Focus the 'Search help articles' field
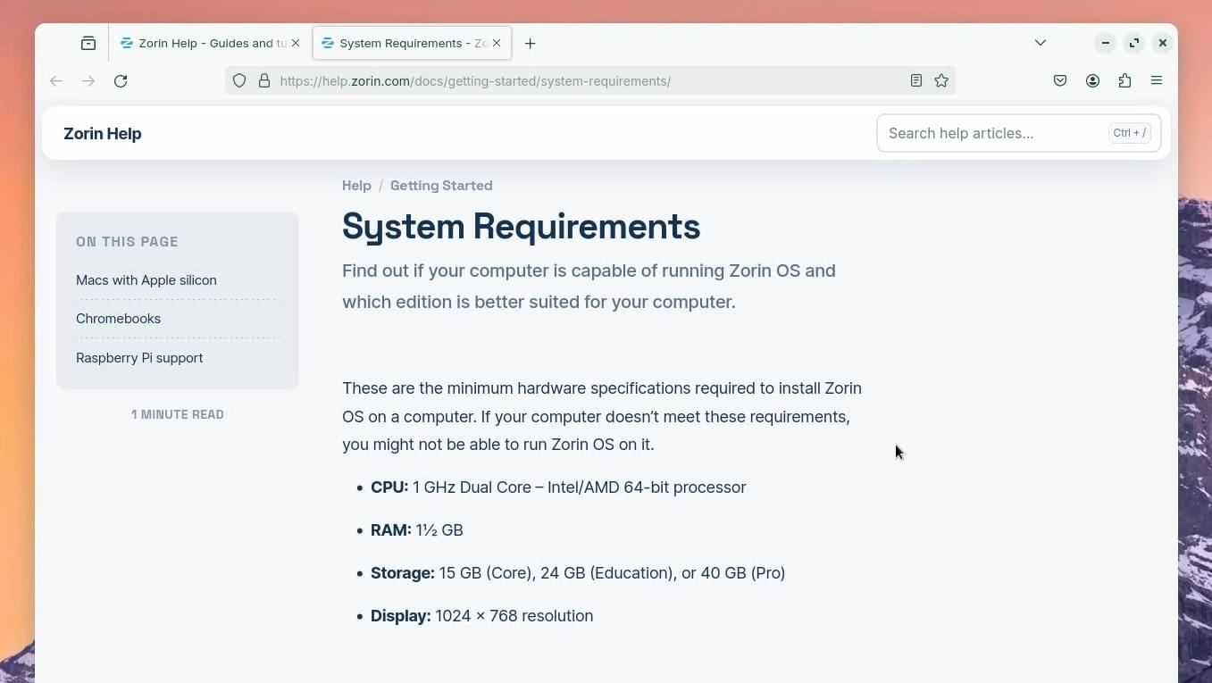 tap(1018, 133)
